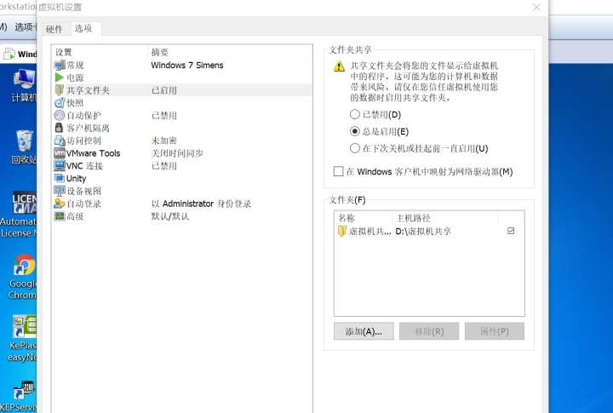Image resolution: width=613 pixels, height=413 pixels.
Task: Click '未加密' summary text
Action: tap(163, 141)
